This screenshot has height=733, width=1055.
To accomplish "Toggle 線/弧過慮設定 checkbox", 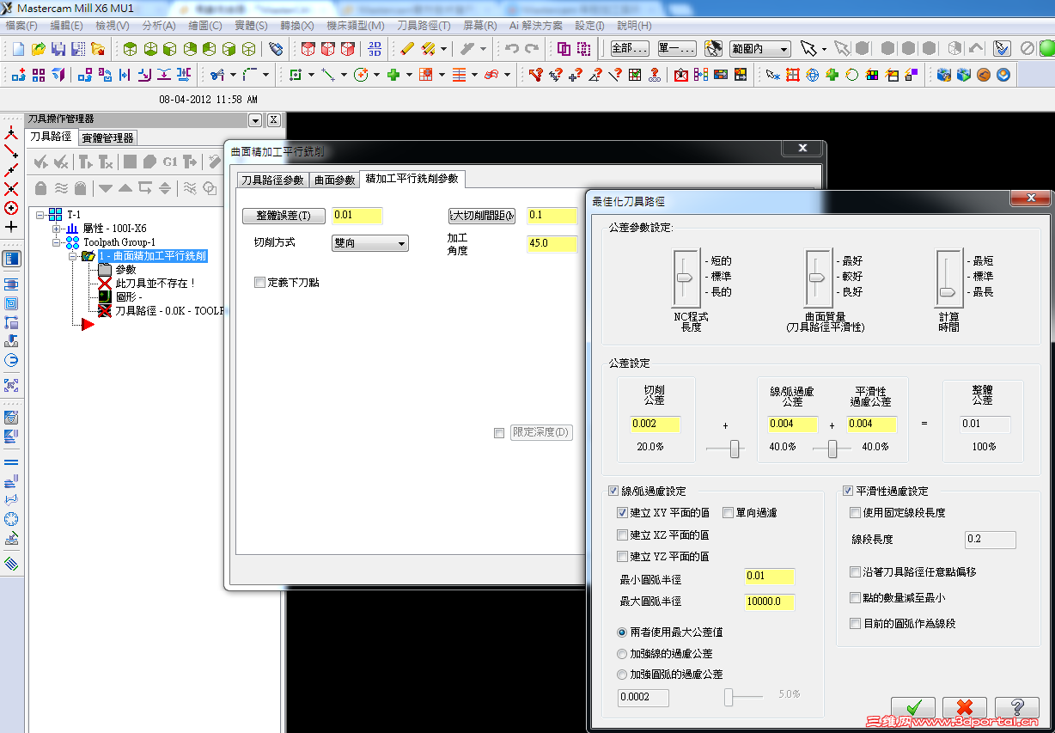I will click(613, 492).
